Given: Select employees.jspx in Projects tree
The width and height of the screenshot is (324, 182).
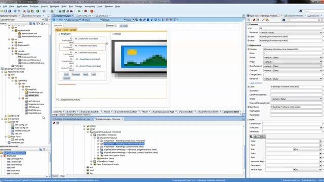Looking at the screenshot, I should click(18, 143).
